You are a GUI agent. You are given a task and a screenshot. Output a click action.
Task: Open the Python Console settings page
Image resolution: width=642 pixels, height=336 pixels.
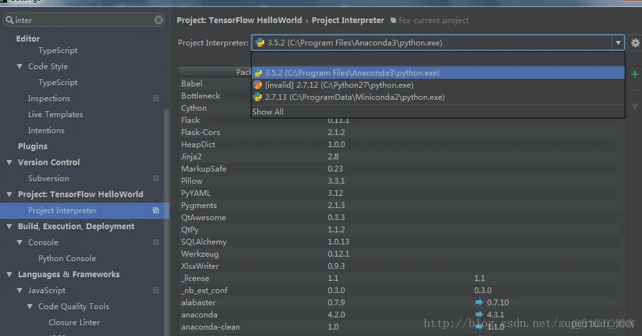[67, 259]
